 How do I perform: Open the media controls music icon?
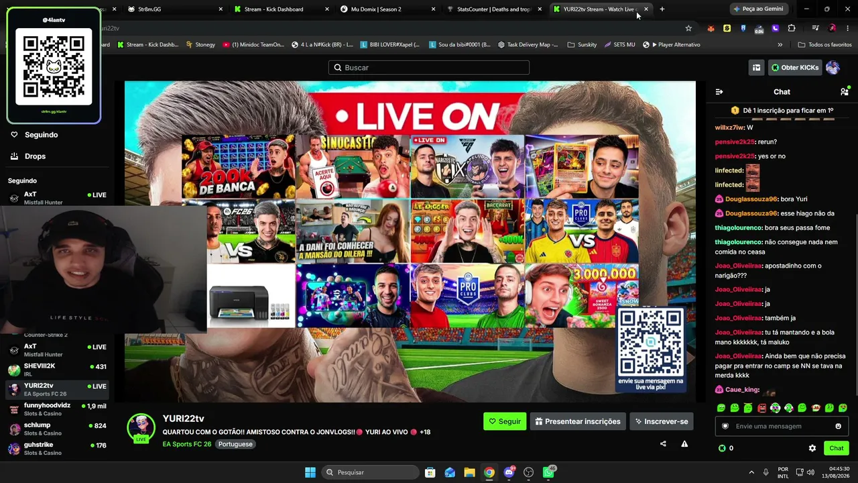tap(815, 28)
